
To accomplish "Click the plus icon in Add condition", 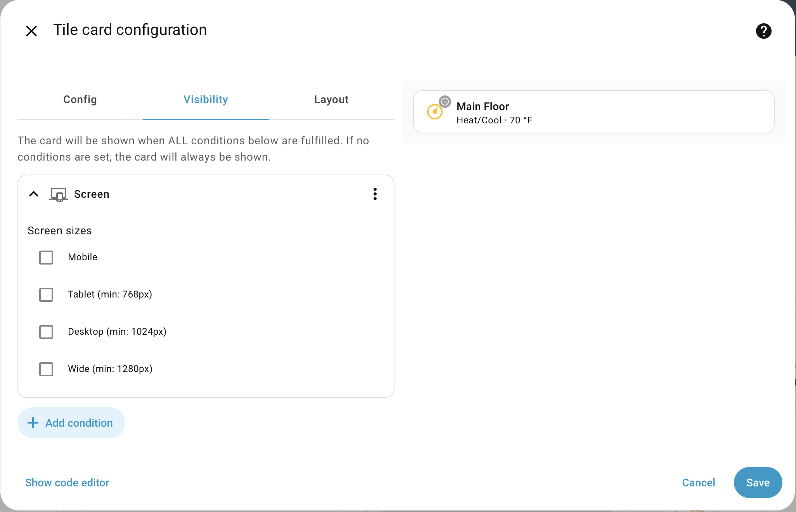I will coord(33,423).
